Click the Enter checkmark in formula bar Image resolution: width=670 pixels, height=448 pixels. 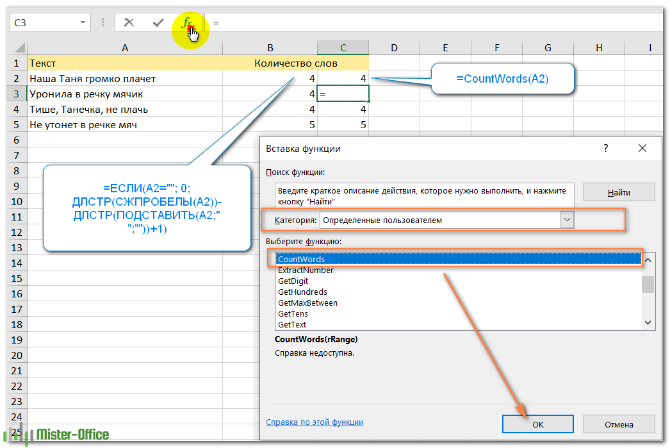[158, 23]
